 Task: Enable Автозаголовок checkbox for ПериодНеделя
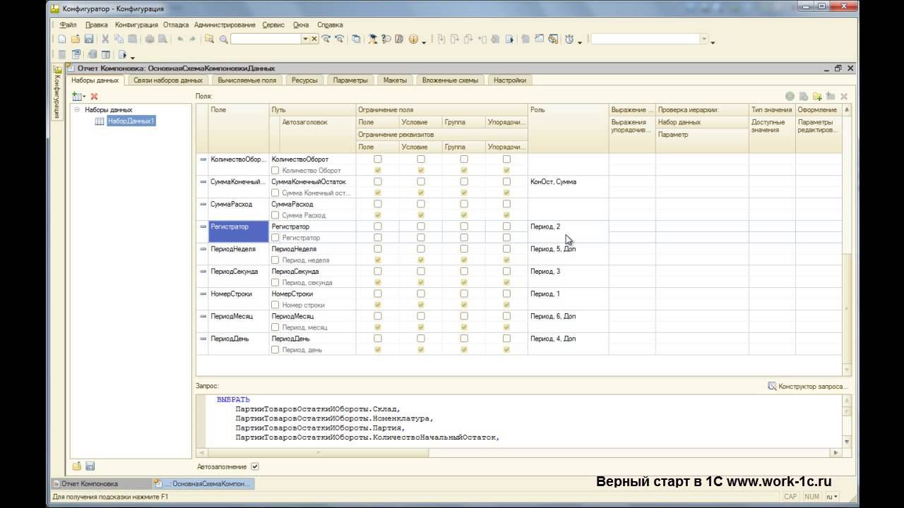click(x=275, y=260)
